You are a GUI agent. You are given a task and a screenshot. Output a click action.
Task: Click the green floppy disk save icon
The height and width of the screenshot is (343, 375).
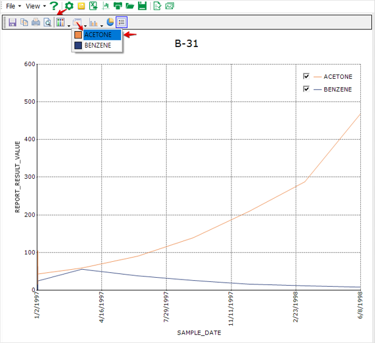142,6
